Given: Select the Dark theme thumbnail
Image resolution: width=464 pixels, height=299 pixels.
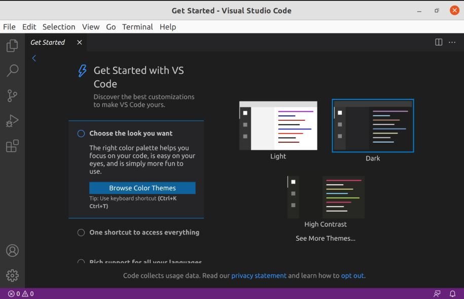Looking at the screenshot, I should pos(373,125).
